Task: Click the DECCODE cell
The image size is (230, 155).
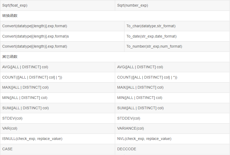Action: tap(127, 149)
